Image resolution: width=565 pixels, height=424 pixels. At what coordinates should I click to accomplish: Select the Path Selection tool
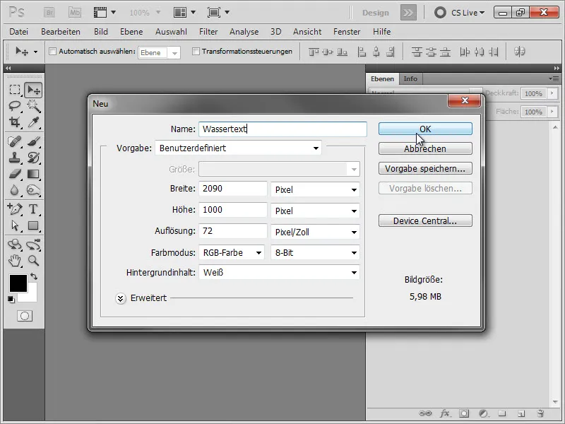pyautogui.click(x=15, y=225)
